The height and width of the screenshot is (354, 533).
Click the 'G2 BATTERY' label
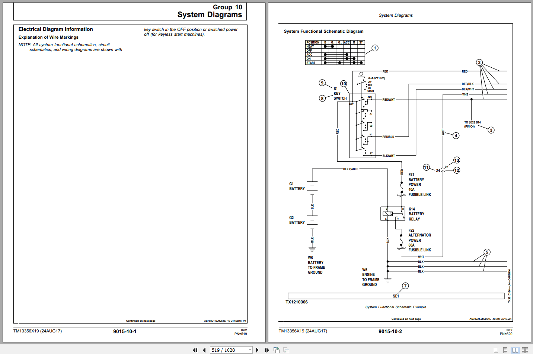point(297,220)
